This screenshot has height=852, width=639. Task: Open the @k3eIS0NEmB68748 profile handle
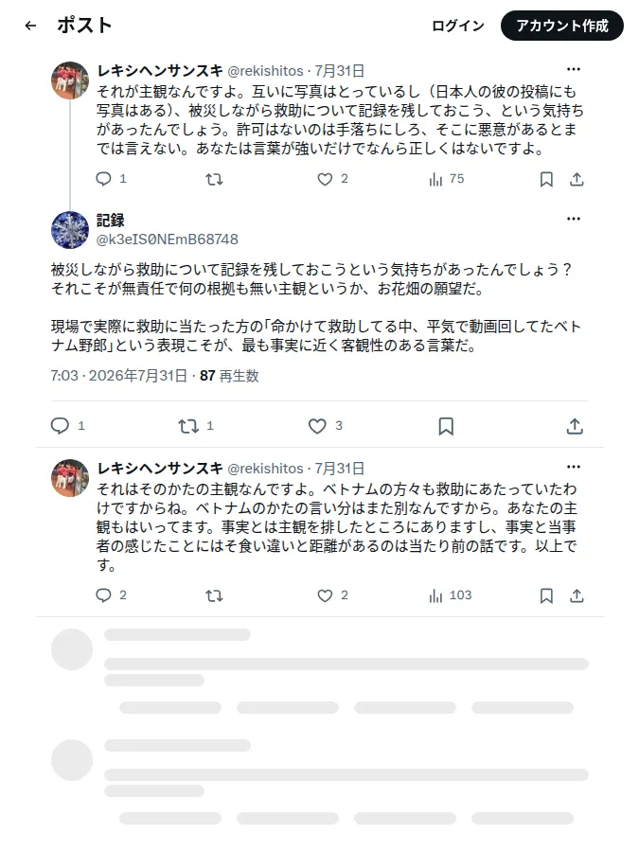pyautogui.click(x=168, y=240)
